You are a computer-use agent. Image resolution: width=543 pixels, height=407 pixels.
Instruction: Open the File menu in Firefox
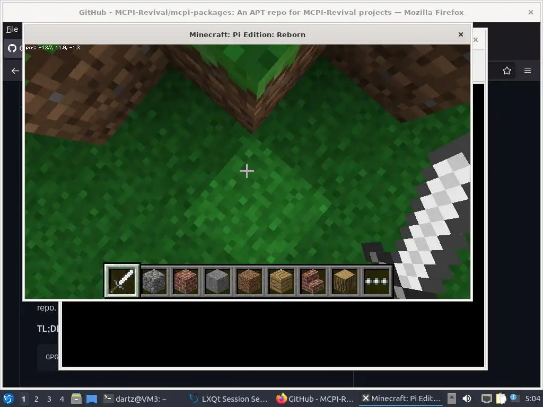tap(12, 29)
